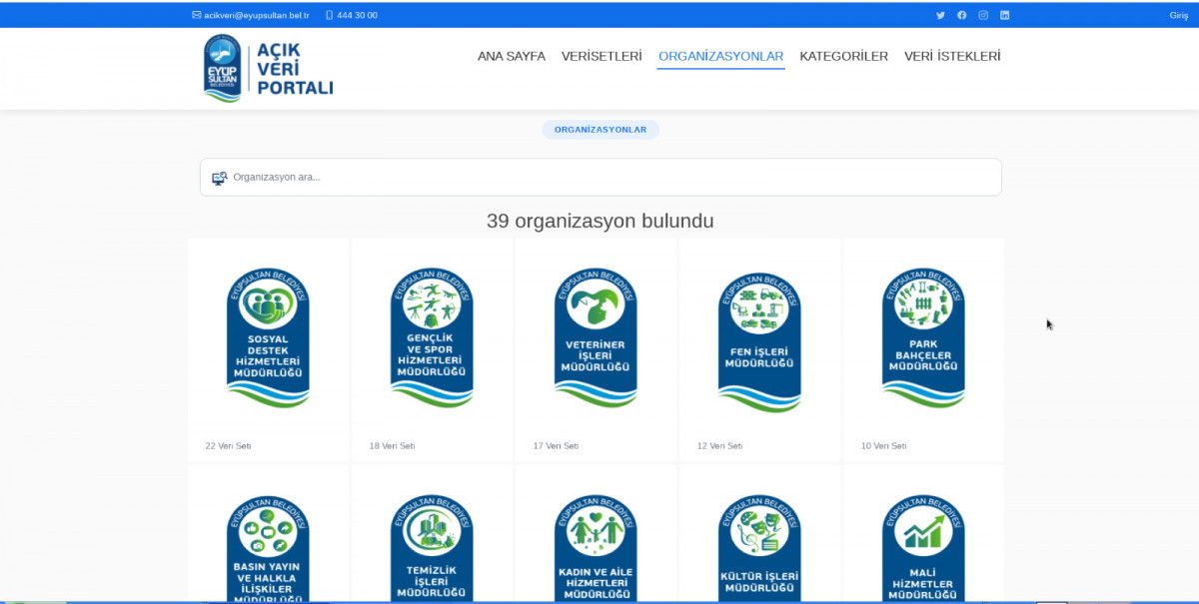
Task: Go to Ana Sayfa menu item
Action: [512, 56]
